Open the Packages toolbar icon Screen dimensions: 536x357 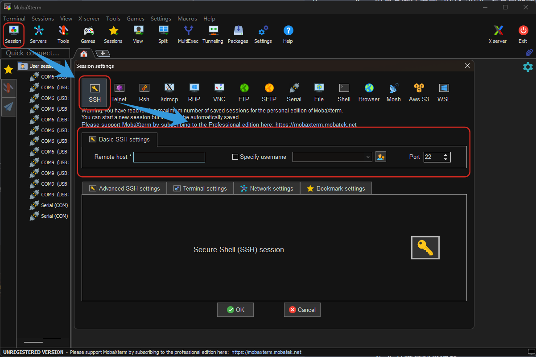238,35
